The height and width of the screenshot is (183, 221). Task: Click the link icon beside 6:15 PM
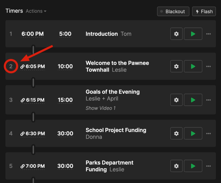coord(23,100)
